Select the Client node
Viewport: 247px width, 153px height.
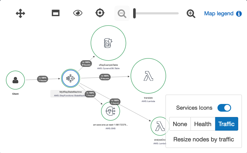[x=15, y=80]
